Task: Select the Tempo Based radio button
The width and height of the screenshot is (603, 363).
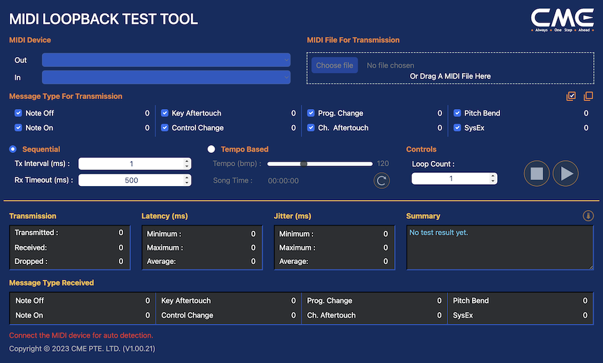Action: coord(212,150)
